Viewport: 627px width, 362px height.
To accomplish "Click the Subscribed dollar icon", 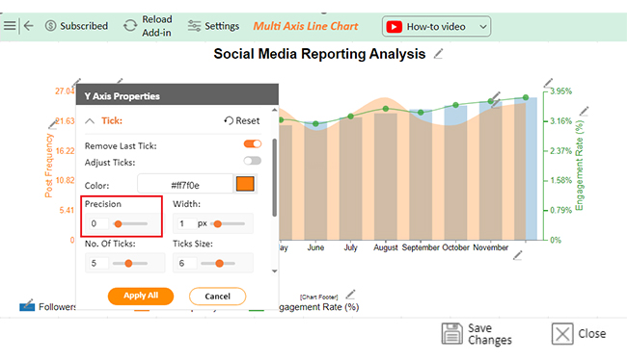I will tap(50, 26).
